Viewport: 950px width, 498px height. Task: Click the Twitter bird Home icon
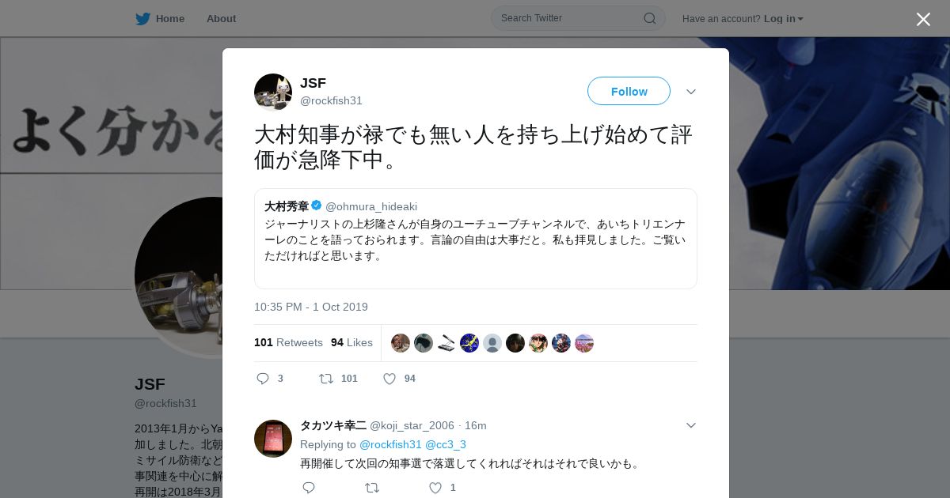coord(142,18)
